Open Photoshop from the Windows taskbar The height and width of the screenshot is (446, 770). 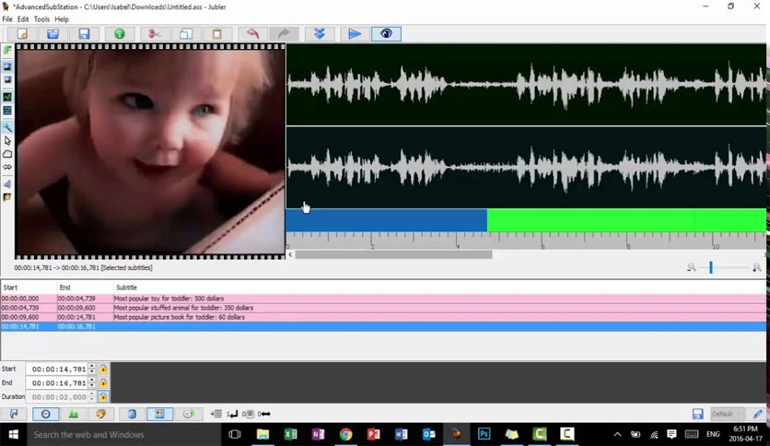[484, 434]
